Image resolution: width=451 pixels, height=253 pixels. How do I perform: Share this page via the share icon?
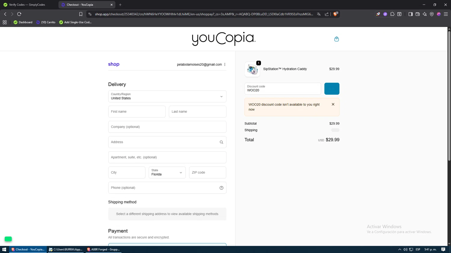click(x=327, y=14)
